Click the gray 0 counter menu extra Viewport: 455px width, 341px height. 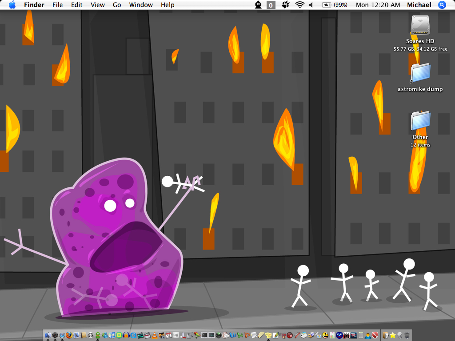tap(271, 5)
